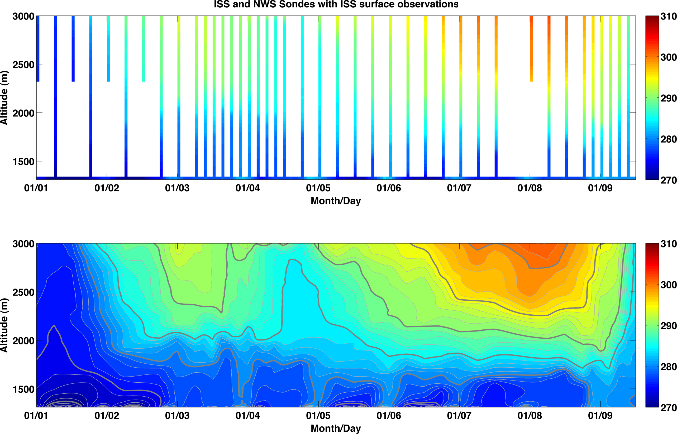Click the '01/03' date tick on contour panel
The image size is (677, 434).
(177, 415)
